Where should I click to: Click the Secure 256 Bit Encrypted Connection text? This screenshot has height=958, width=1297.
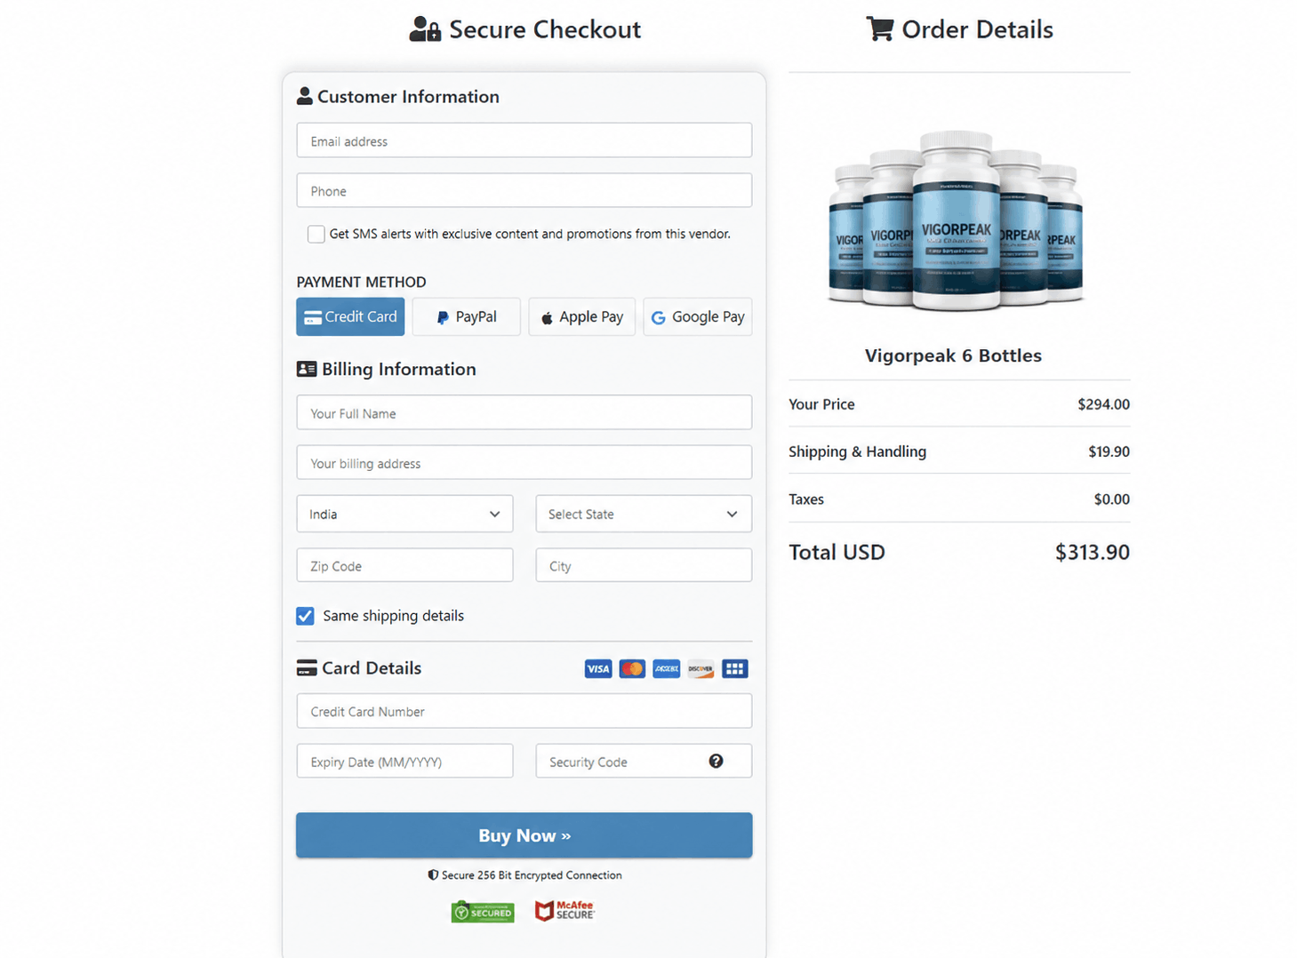pyautogui.click(x=532, y=875)
